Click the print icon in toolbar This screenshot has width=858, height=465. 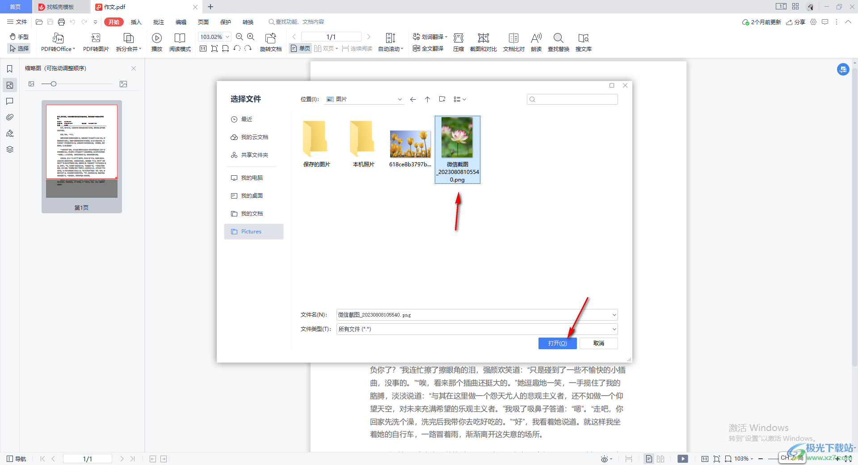tap(61, 22)
